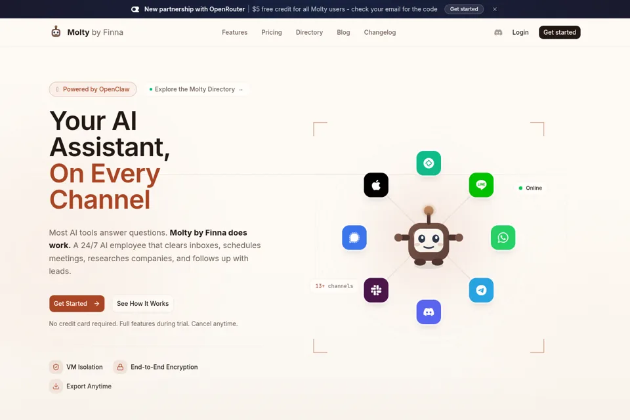Click the Molty robot mascot illustration
Image resolution: width=630 pixels, height=420 pixels.
point(429,236)
